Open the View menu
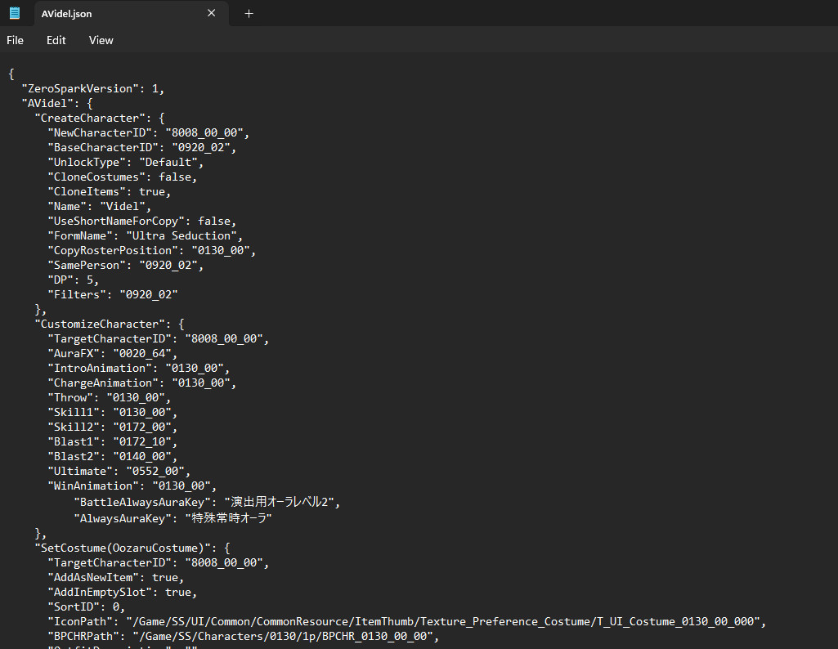Image resolution: width=838 pixels, height=649 pixels. click(101, 40)
